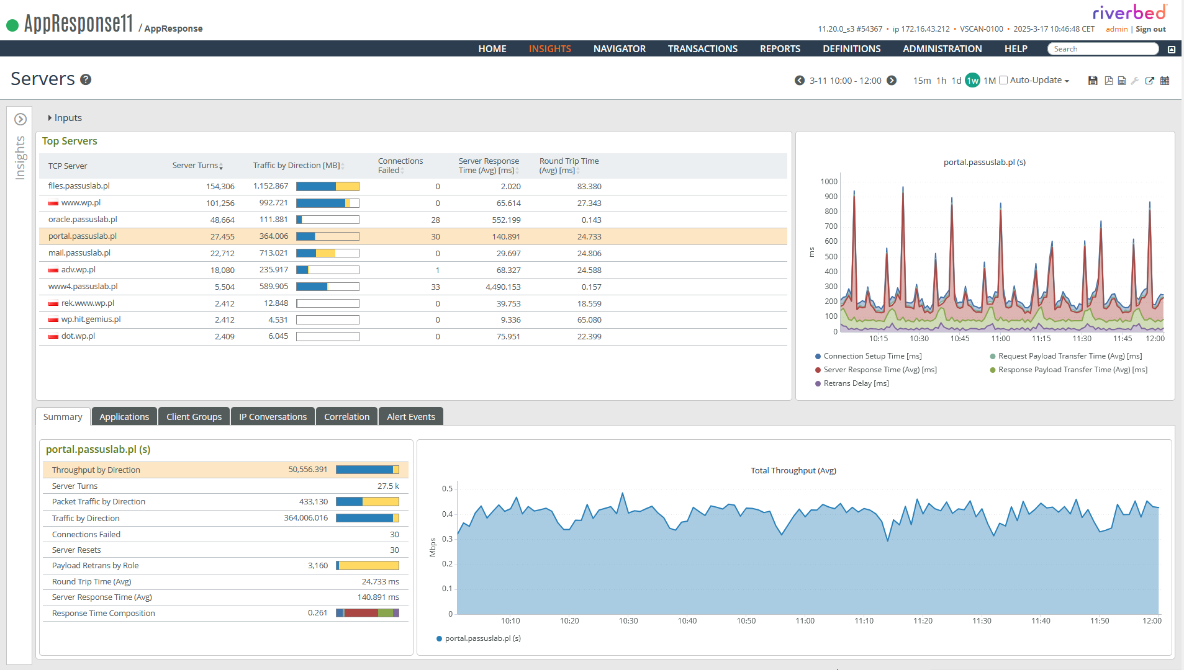
Task: Go to HOME in navigation bar
Action: [x=492, y=49]
